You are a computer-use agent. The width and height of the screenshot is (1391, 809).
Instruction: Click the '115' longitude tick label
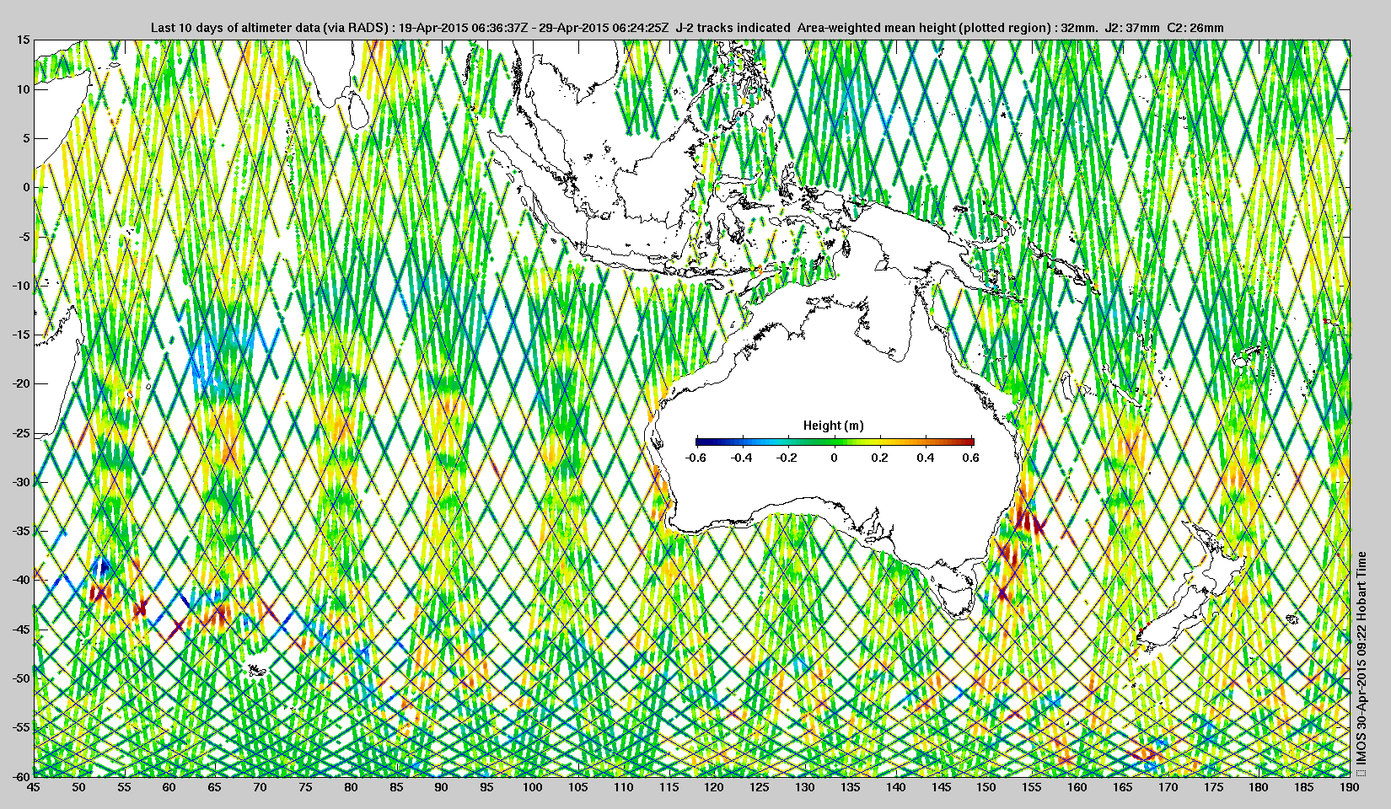pyautogui.click(x=669, y=787)
